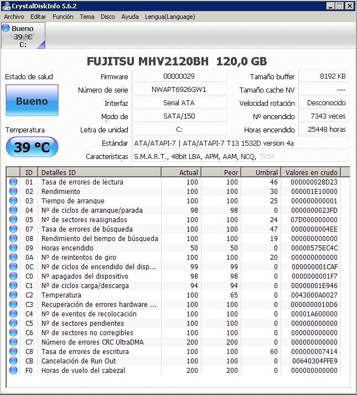Click raw value 07D000000000 for reassigned sectors
The width and height of the screenshot is (357, 395).
click(314, 220)
